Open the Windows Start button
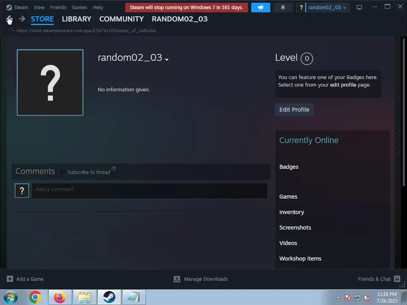Image resolution: width=407 pixels, height=305 pixels. click(x=11, y=297)
